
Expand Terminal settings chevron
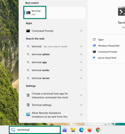coord(81,105)
